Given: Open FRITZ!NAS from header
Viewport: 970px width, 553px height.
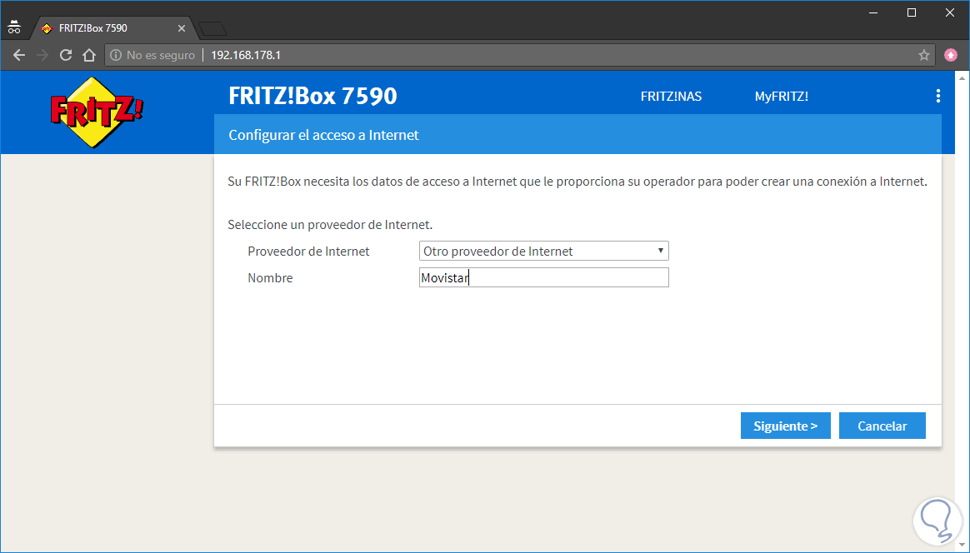Looking at the screenshot, I should click(x=671, y=97).
